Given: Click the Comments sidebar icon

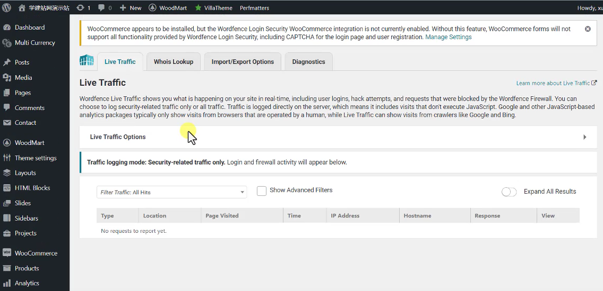Looking at the screenshot, I should coord(6,108).
